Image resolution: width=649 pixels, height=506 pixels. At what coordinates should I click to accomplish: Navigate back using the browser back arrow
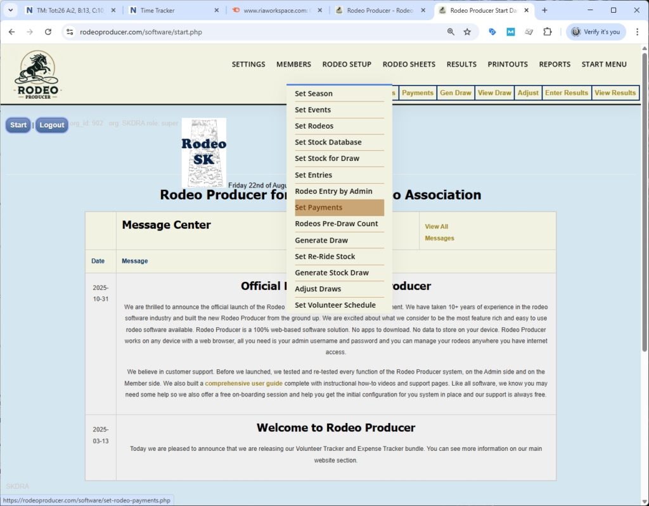point(13,31)
